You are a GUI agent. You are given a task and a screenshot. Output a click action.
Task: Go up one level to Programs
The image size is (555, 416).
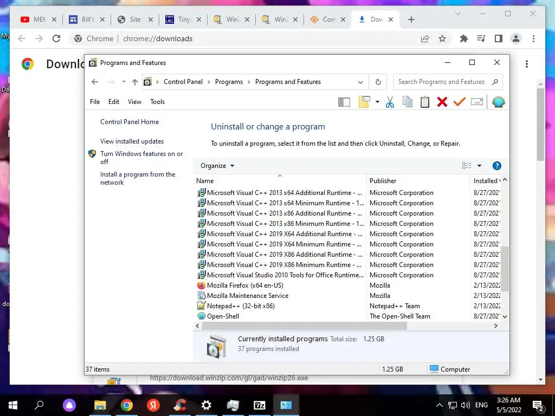click(135, 82)
